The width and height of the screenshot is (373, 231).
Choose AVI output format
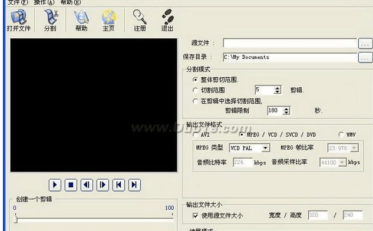(x=196, y=134)
